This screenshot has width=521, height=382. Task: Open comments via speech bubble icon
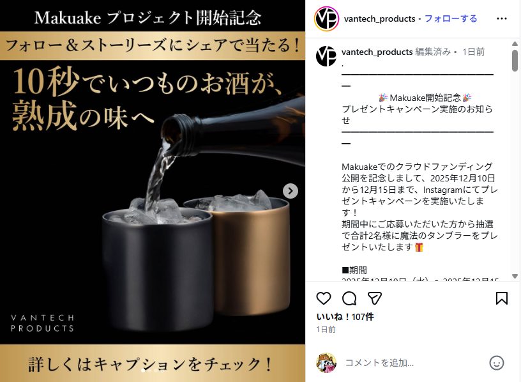[x=349, y=298]
